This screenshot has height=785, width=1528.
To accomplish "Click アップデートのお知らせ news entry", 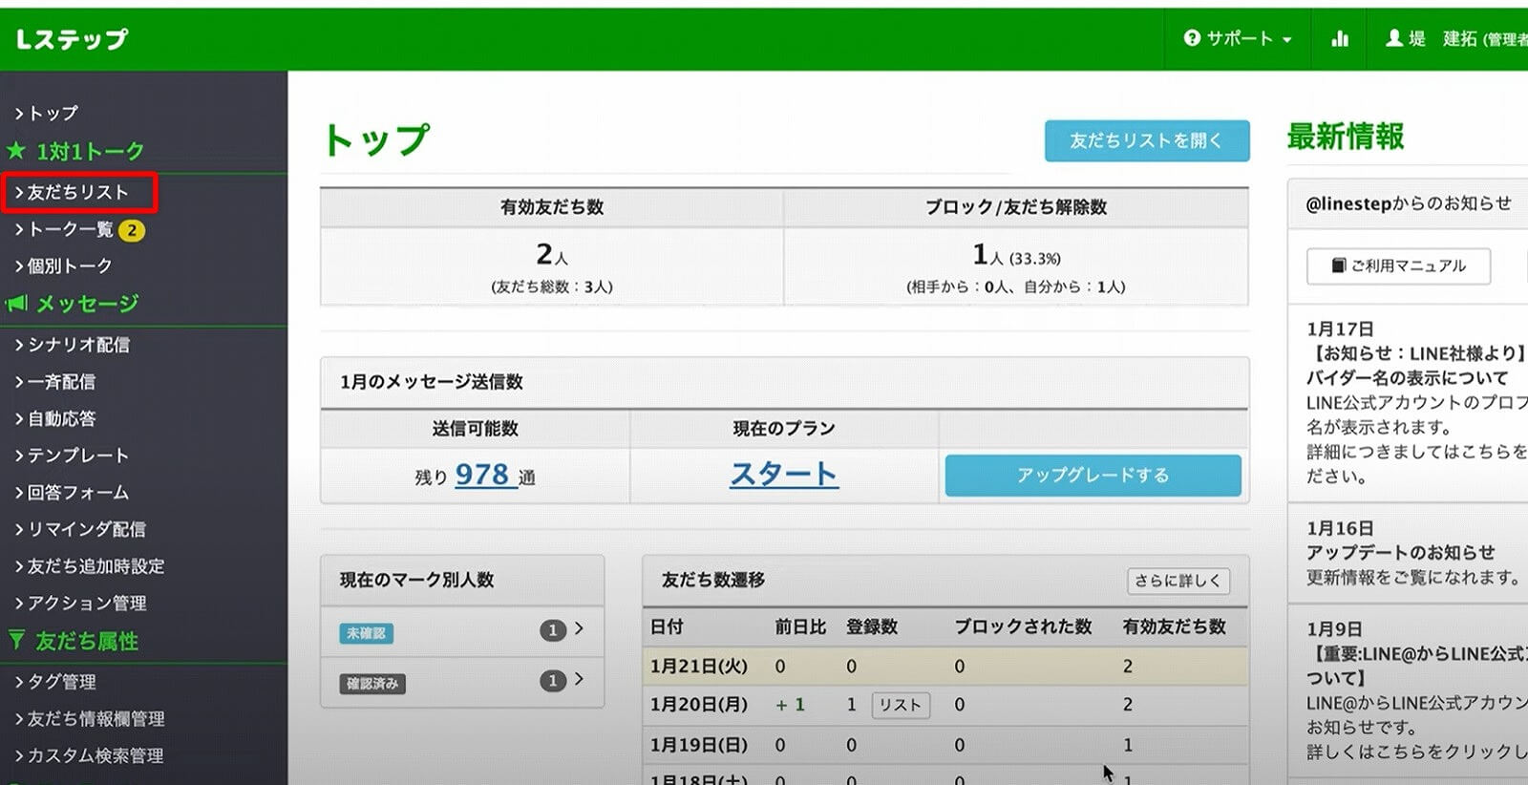I will click(1401, 552).
